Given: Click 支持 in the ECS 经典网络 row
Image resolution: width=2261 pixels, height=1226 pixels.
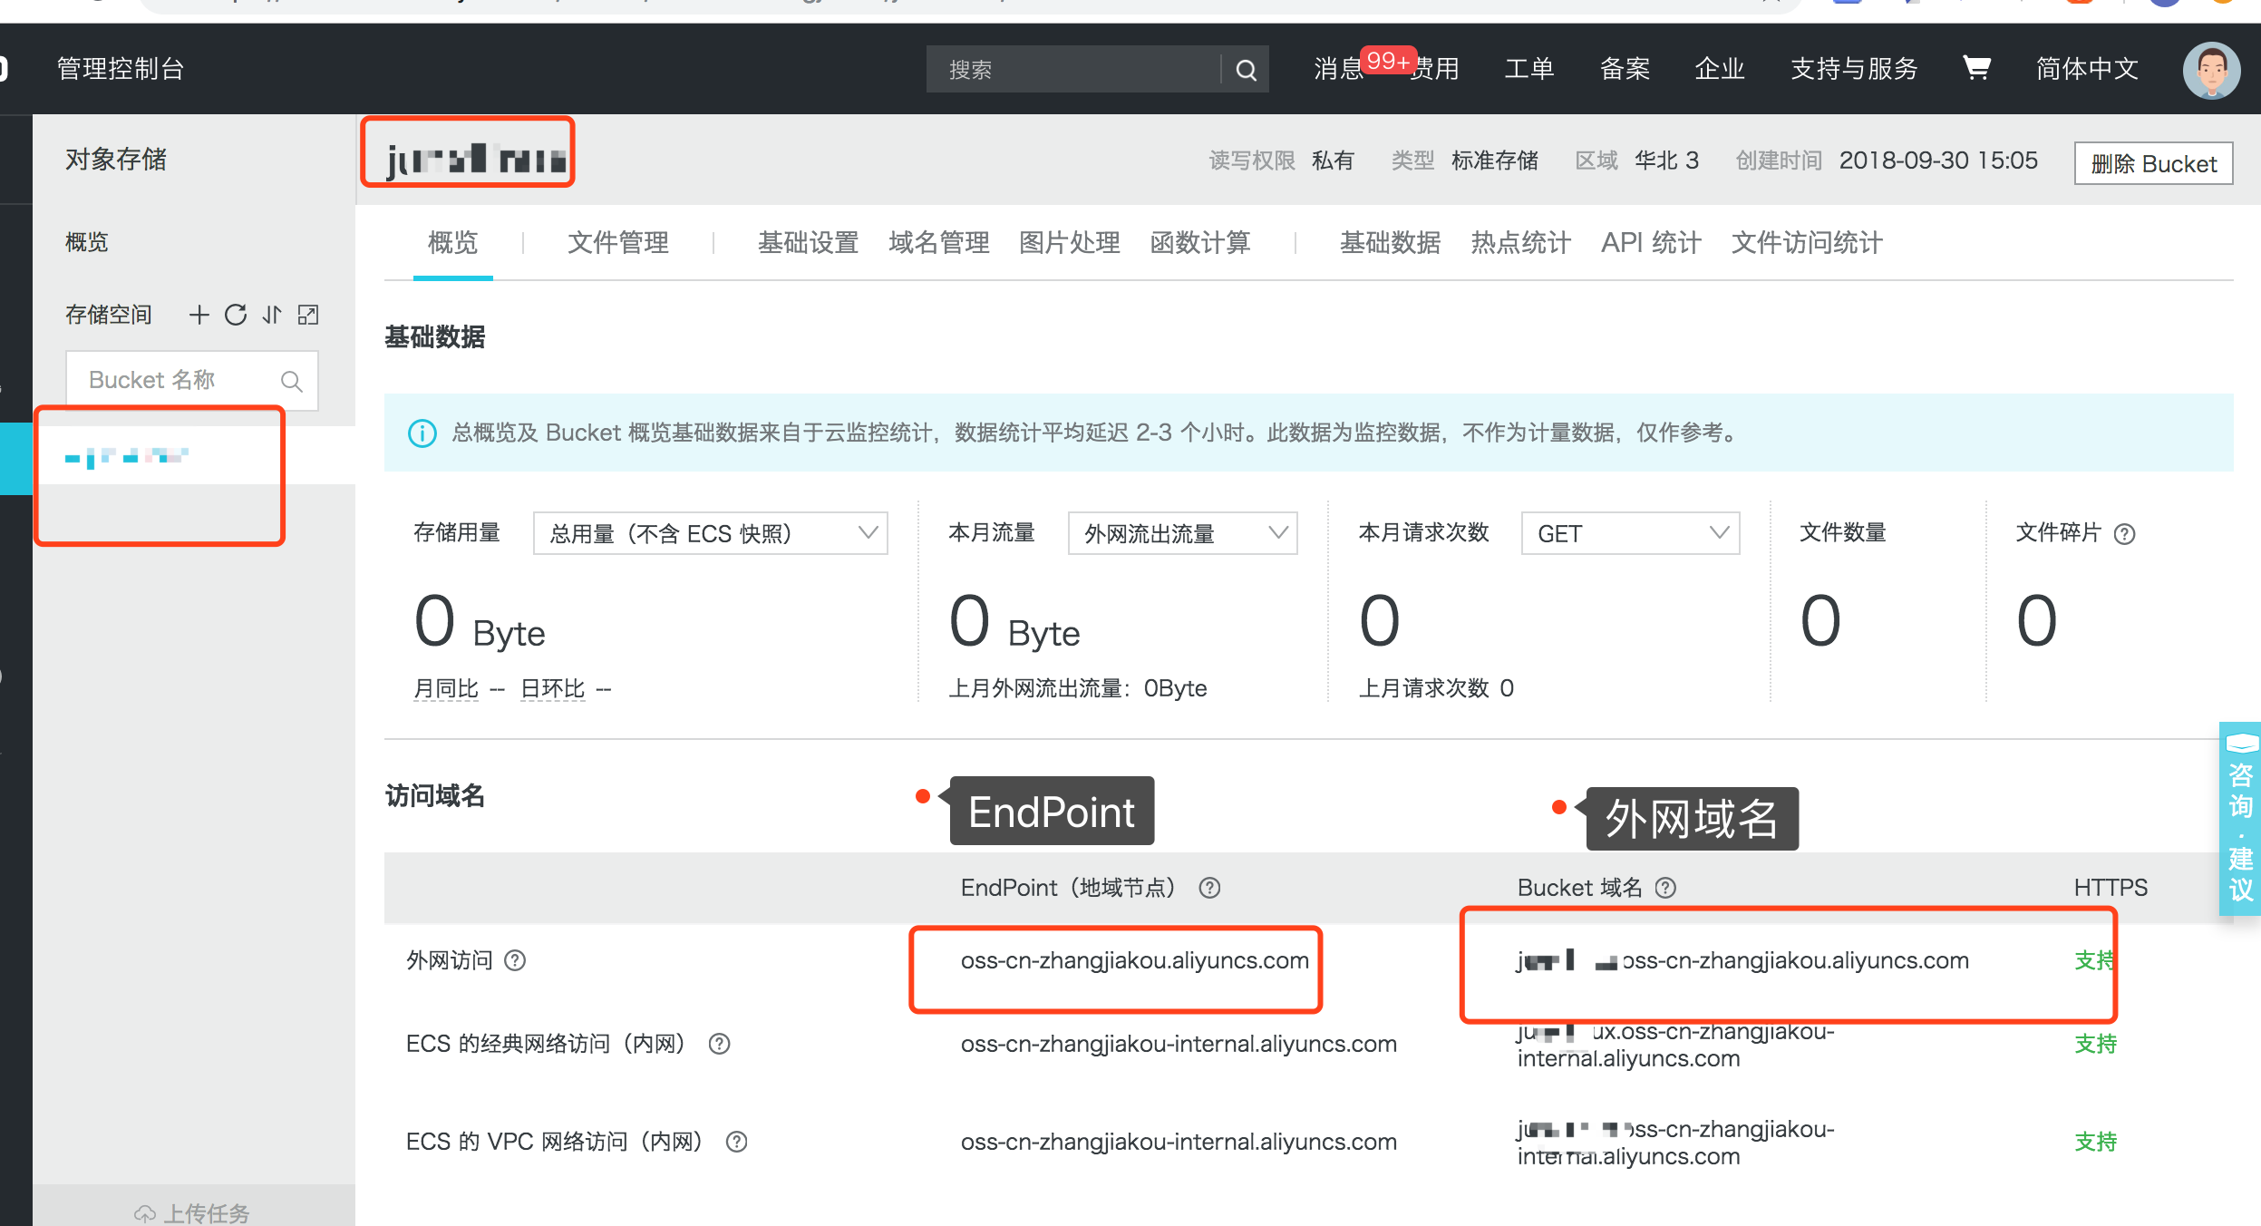Looking at the screenshot, I should click(2095, 1044).
